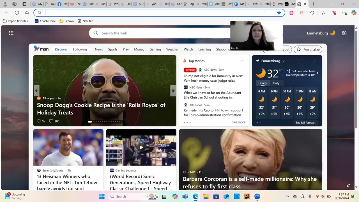Image resolution: width=359 pixels, height=202 pixels.
Task: Click the Microsoft Edge taskbar icon
Action: tap(195, 196)
